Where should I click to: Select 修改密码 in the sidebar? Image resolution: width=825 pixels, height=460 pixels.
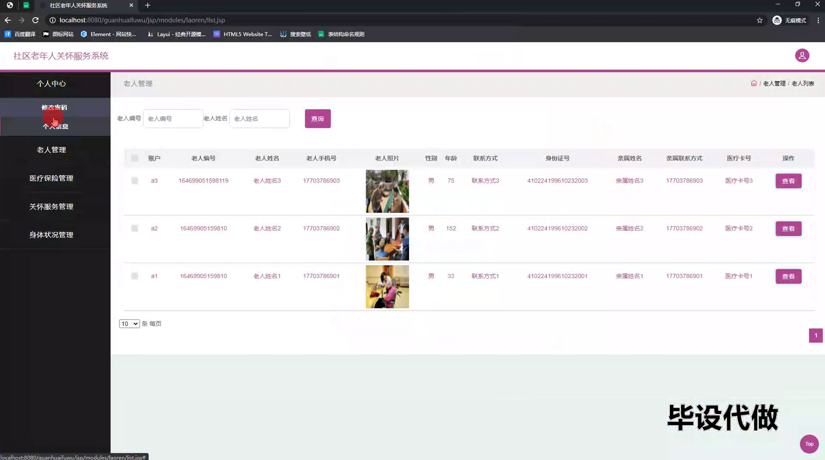(55, 107)
